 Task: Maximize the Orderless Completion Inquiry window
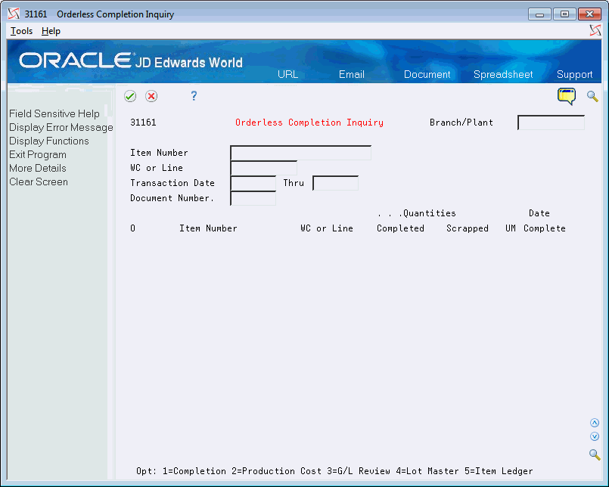[564, 14]
